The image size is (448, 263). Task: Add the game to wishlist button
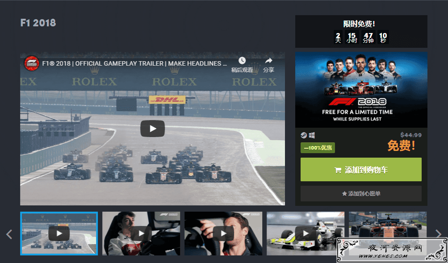coord(361,194)
